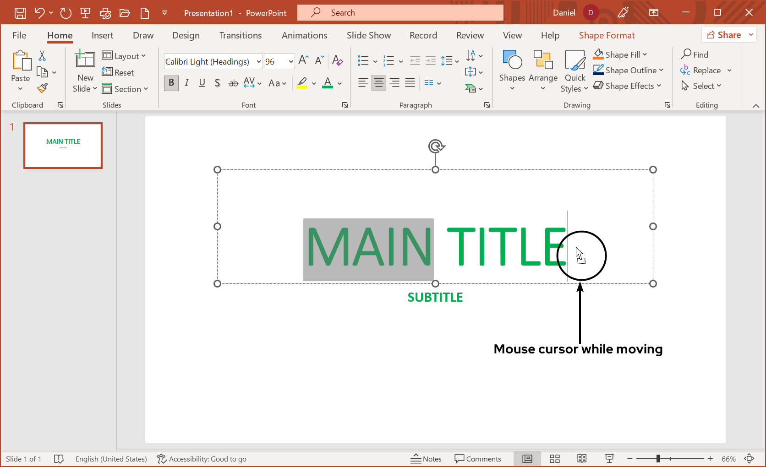
Task: Switch to the Shape Format tab
Action: point(607,35)
